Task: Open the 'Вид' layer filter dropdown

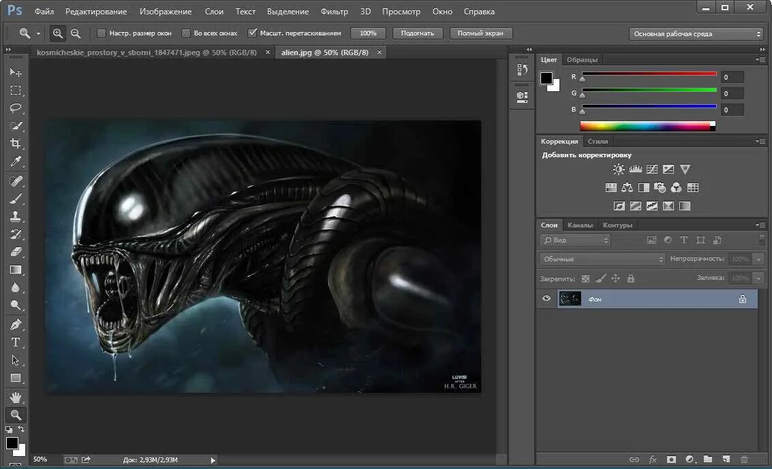Action: point(575,240)
